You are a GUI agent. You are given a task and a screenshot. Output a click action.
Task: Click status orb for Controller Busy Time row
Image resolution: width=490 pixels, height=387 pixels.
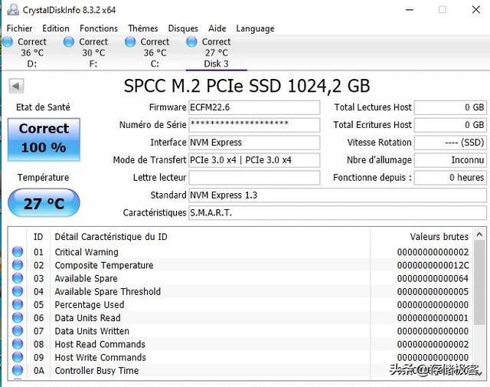coord(18,370)
